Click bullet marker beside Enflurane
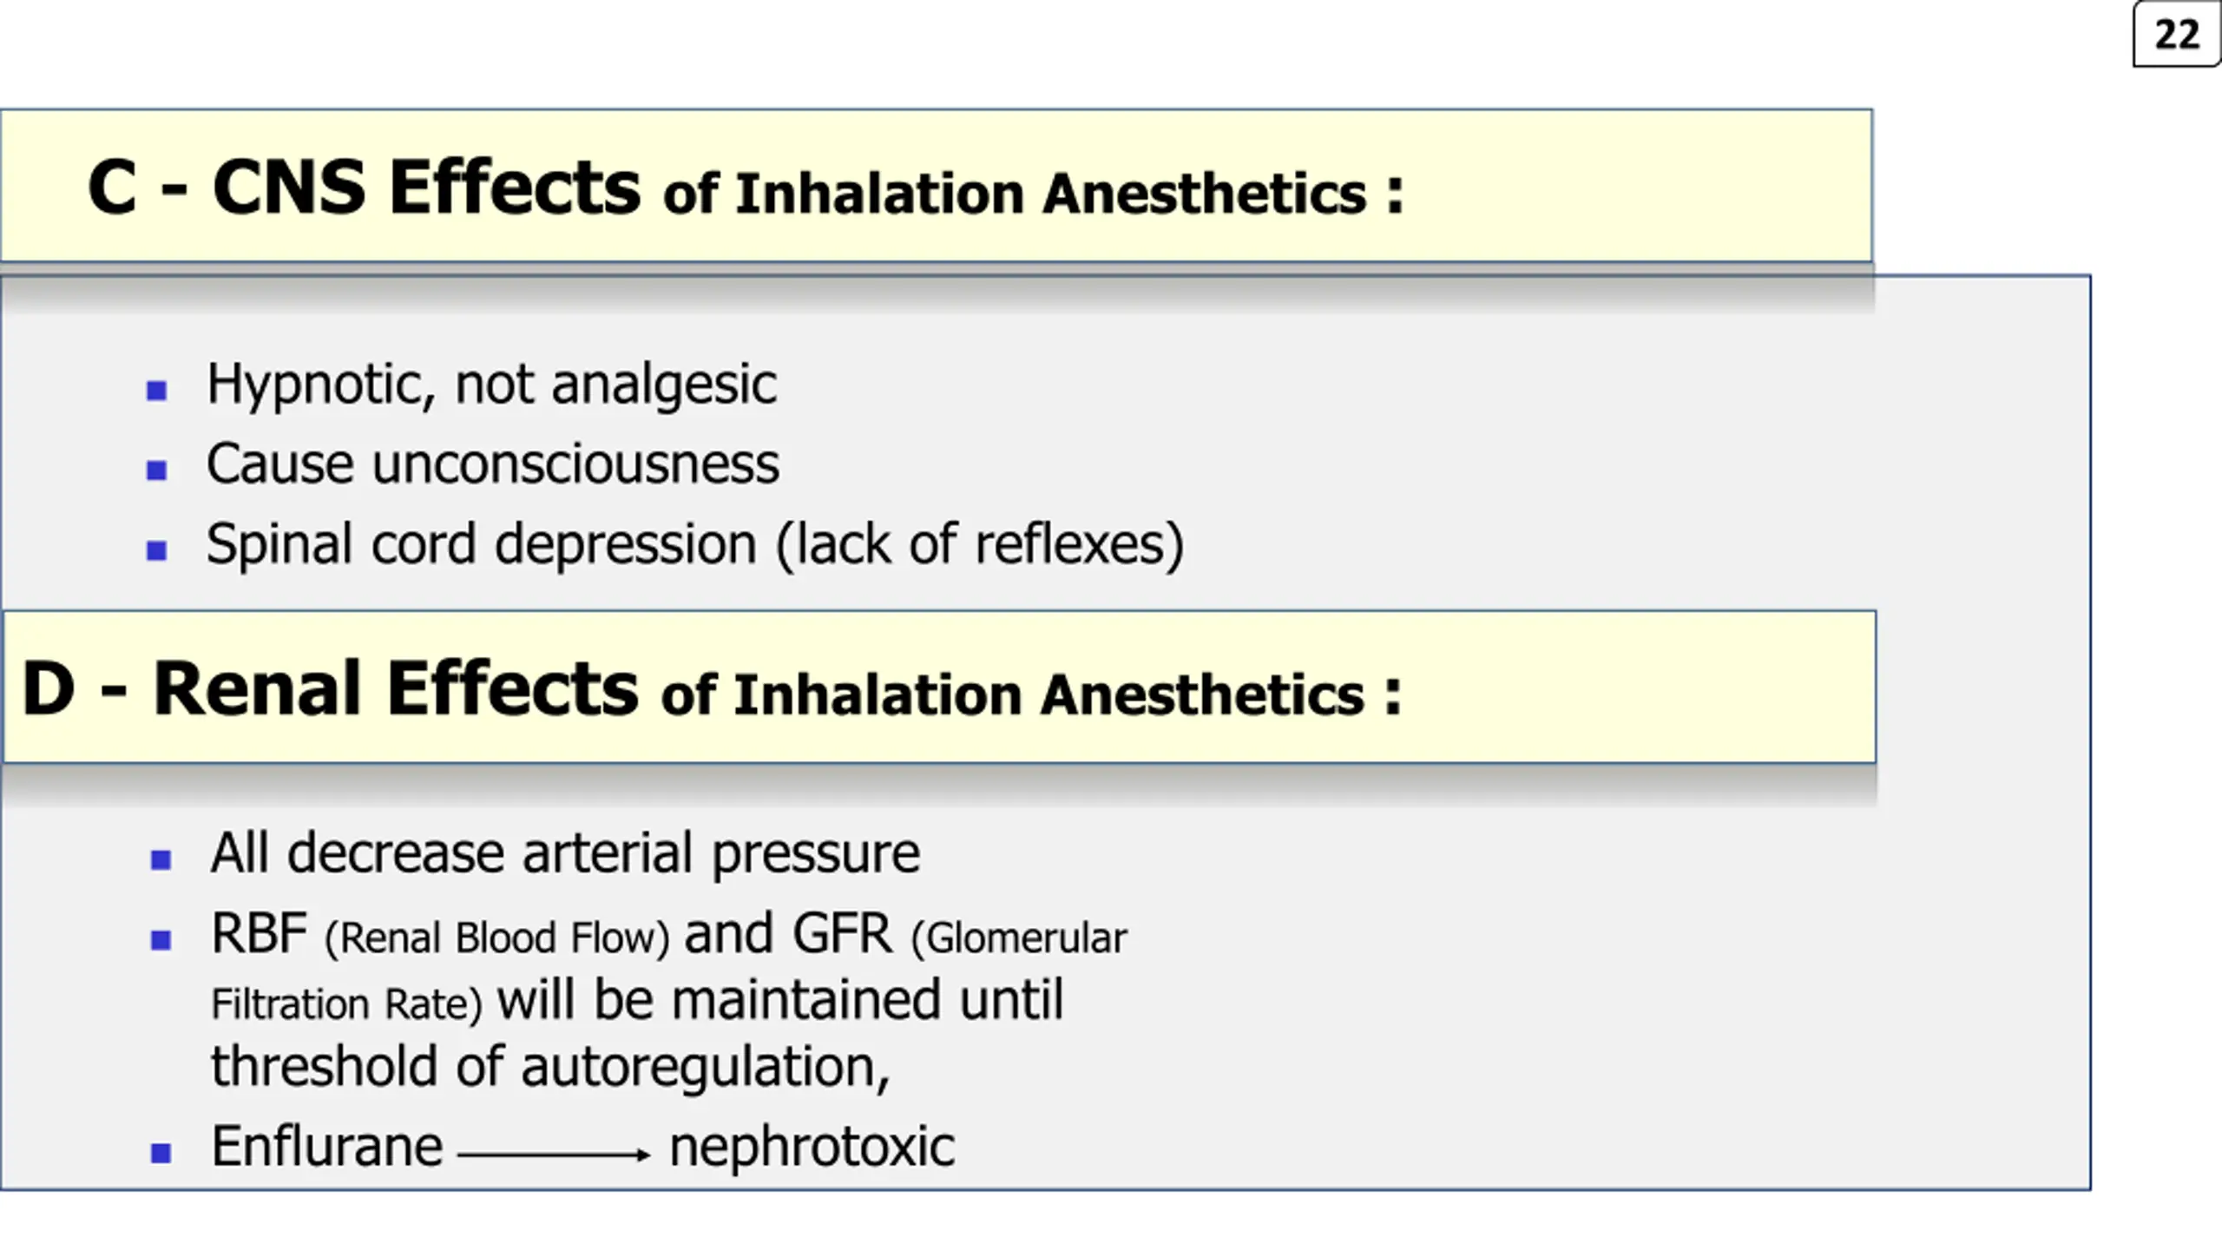The height and width of the screenshot is (1250, 2222). tap(161, 1153)
